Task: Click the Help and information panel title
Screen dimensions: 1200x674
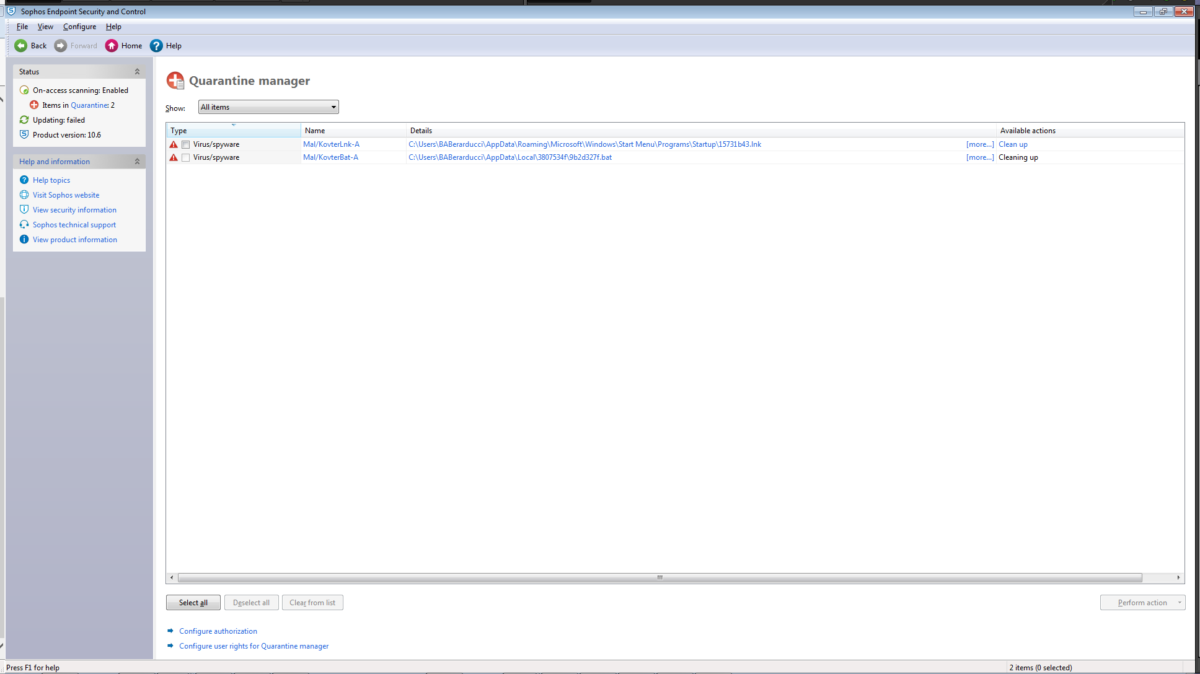Action: [55, 162]
